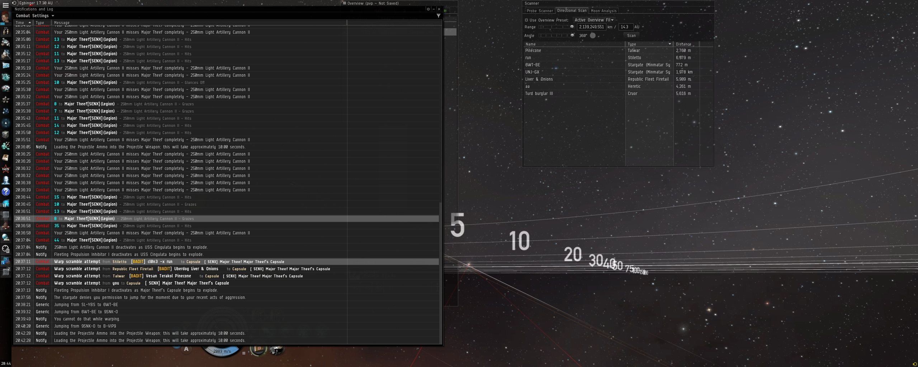
Task: Select the 'You cannot do that while warping' entry
Action: point(226,319)
